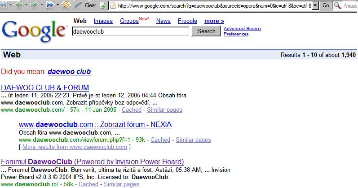
Task: Open the forward button history dropdown arrow
Action: pos(42,5)
